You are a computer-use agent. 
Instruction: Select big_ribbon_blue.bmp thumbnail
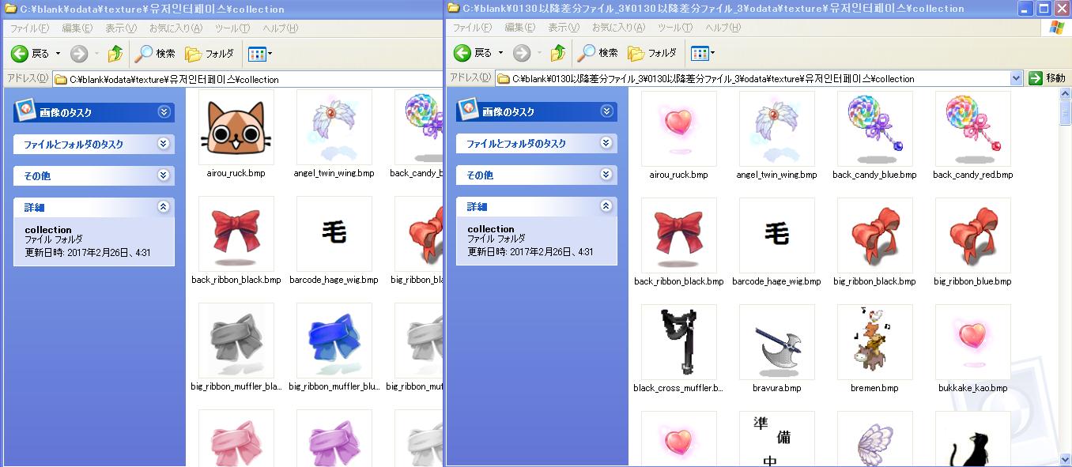coord(973,235)
